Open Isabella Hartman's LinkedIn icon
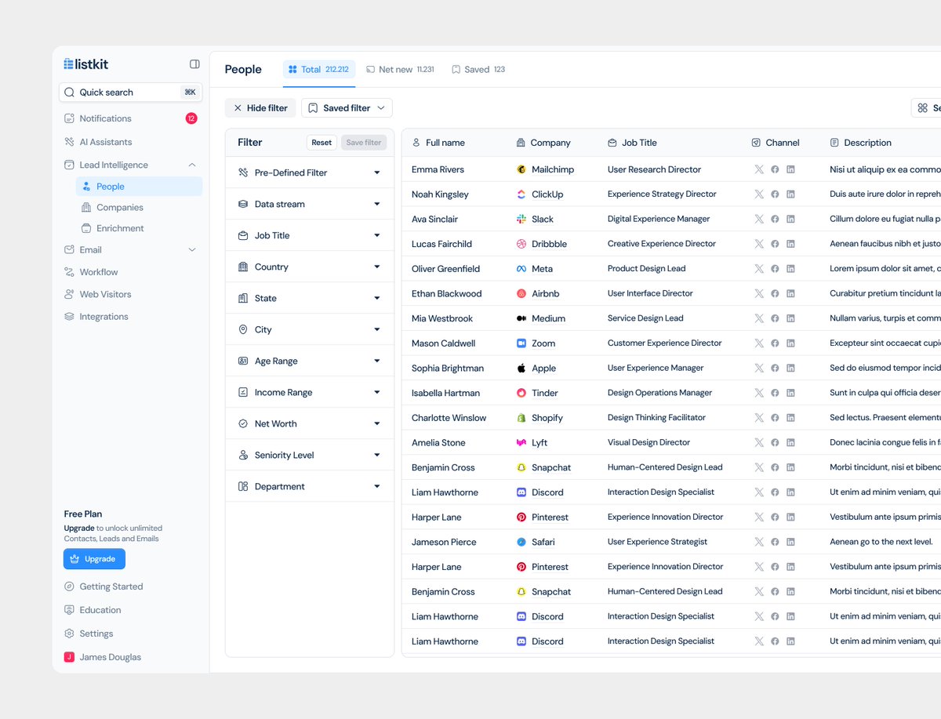The image size is (941, 719). point(790,393)
